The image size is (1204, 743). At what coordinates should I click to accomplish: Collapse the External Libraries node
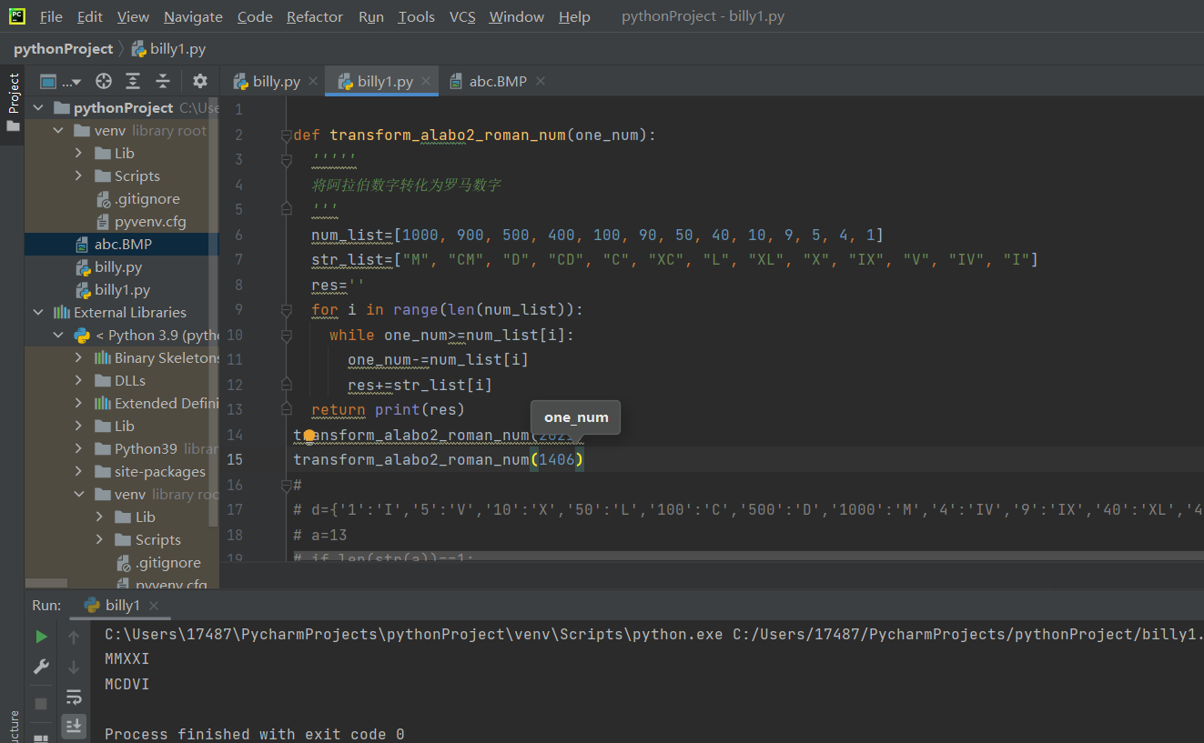(x=38, y=312)
